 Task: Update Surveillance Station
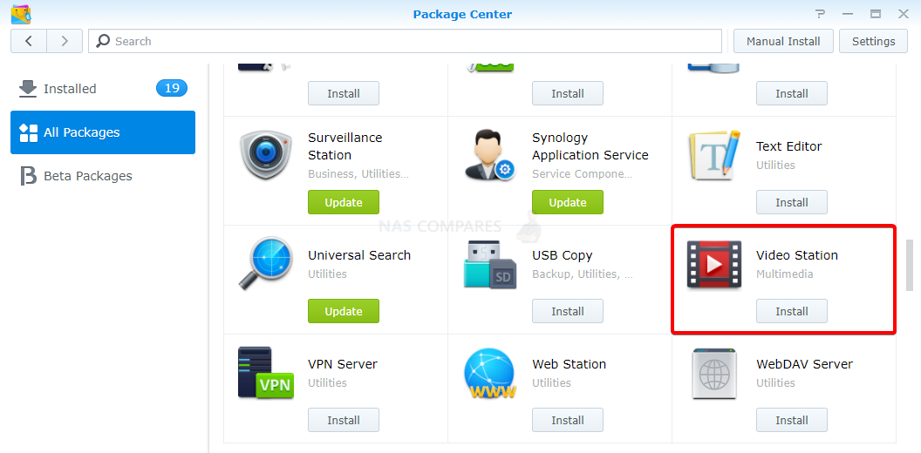coord(344,202)
